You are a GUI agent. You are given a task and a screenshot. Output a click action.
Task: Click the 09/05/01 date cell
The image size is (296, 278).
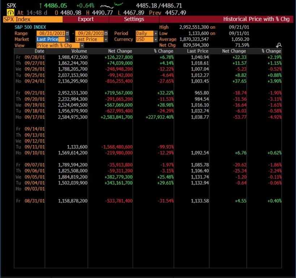[x=34, y=177]
